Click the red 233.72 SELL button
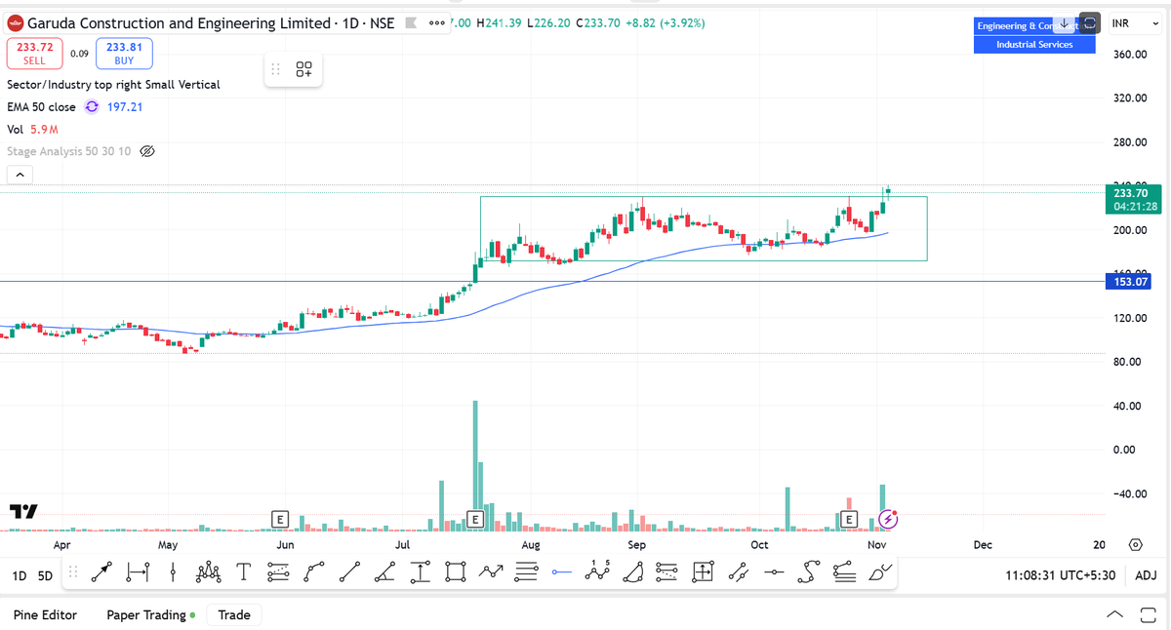 point(34,53)
